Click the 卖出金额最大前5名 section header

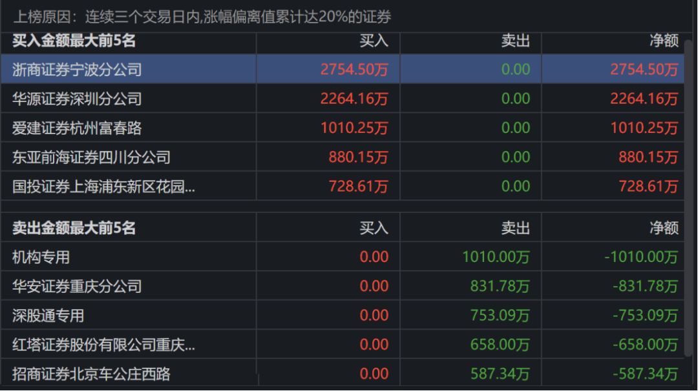click(x=74, y=228)
